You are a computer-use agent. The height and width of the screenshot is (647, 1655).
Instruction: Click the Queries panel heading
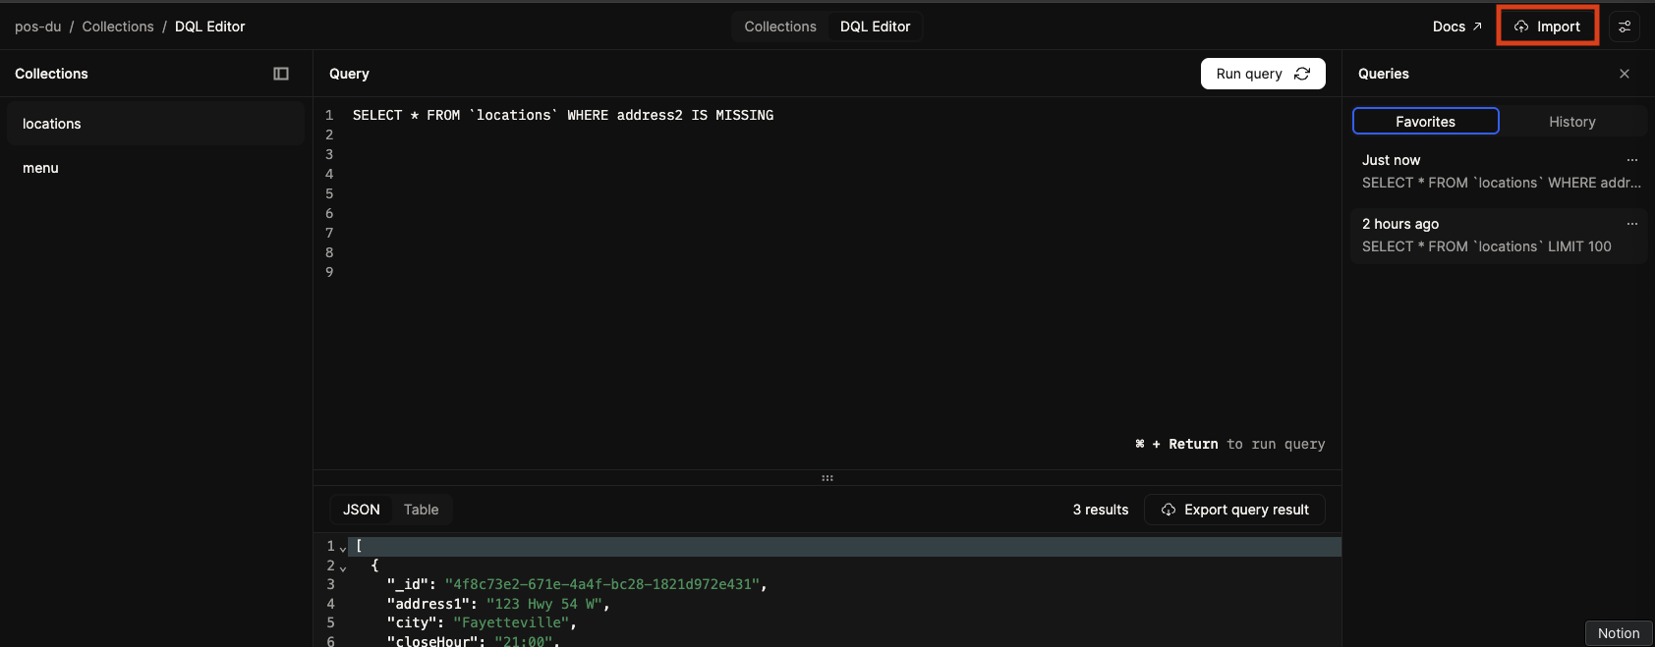(1384, 74)
